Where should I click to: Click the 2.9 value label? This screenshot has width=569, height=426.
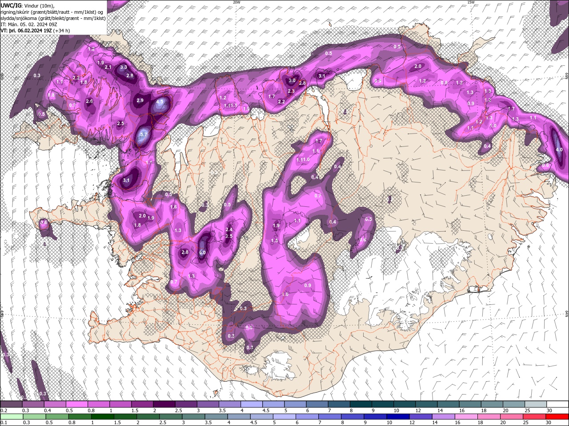coord(140,101)
